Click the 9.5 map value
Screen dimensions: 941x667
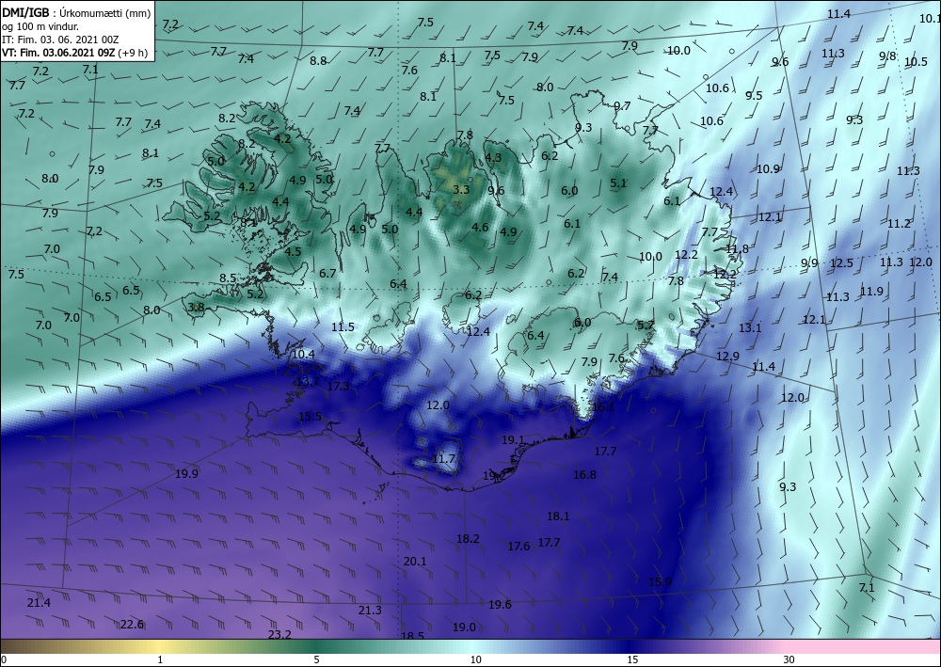tap(754, 95)
